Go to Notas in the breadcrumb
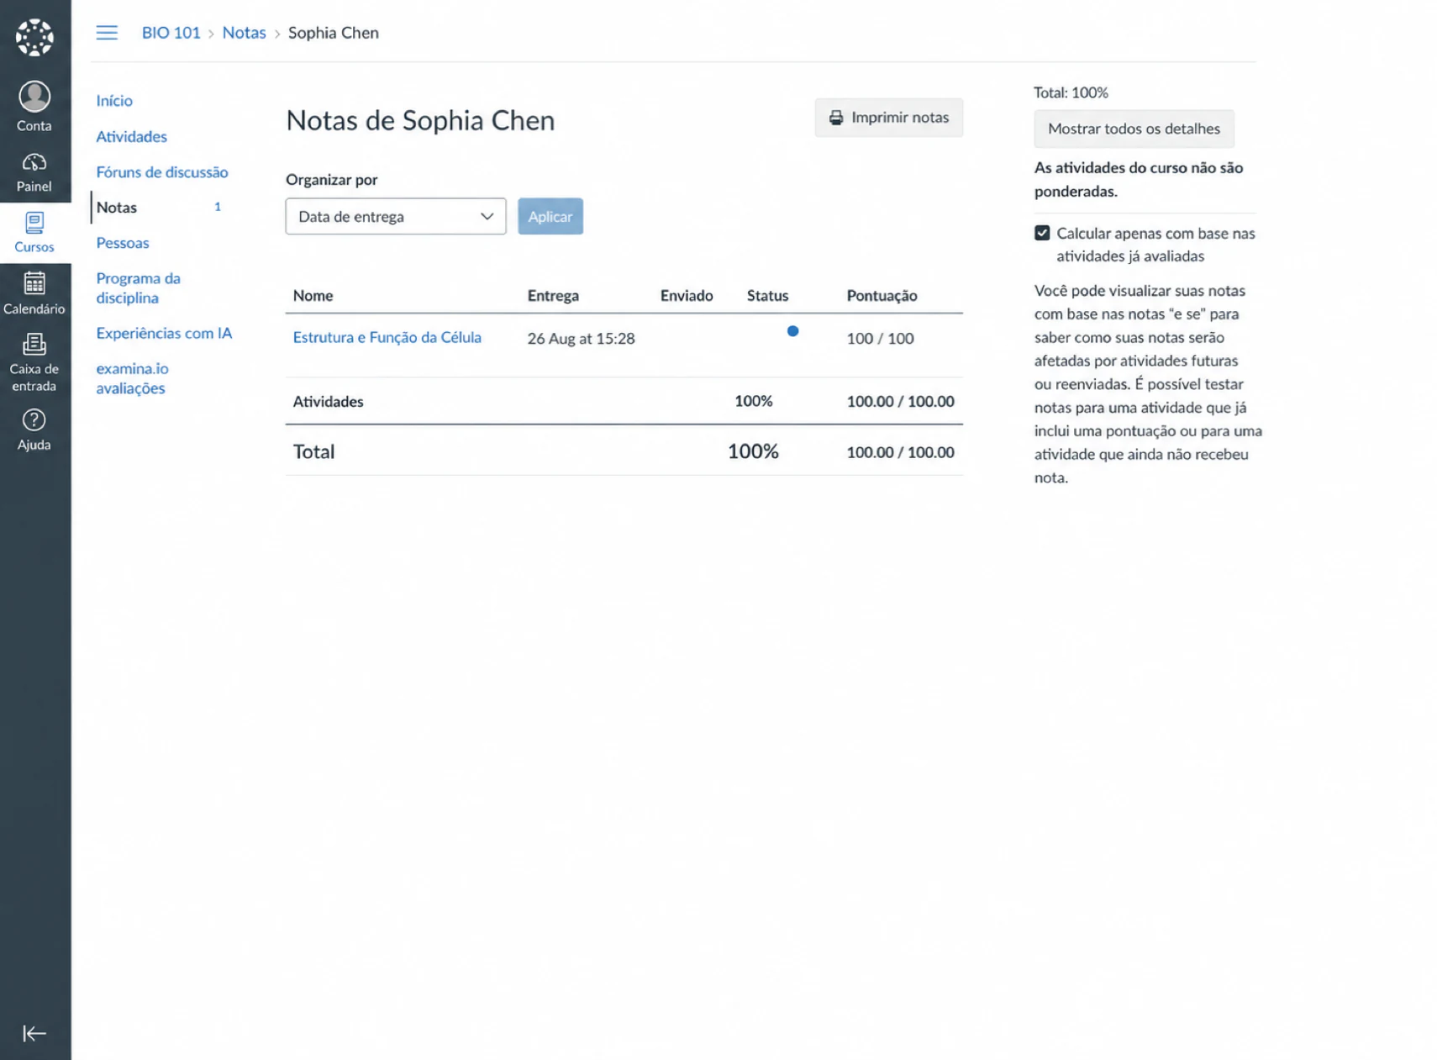The image size is (1437, 1060). point(244,33)
